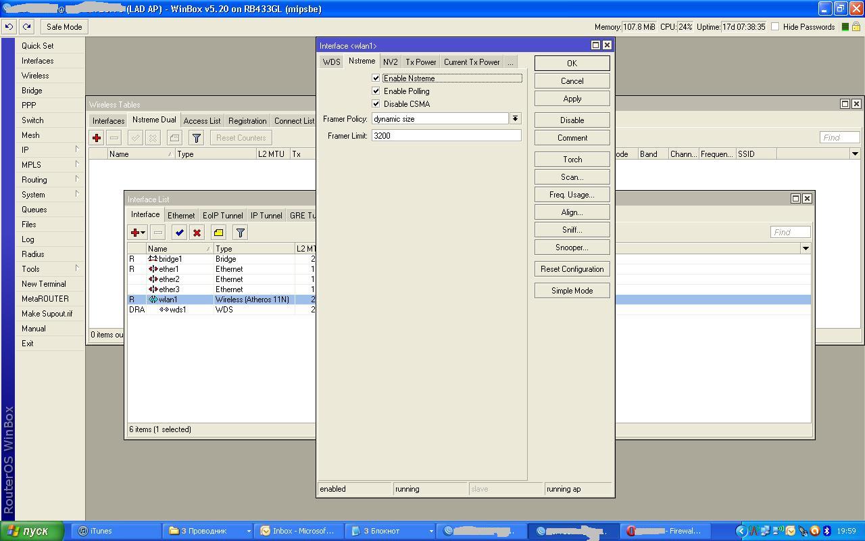Viewport: 865px width, 541px height.
Task: Click yellow comment icon in Interface List
Action: (218, 233)
